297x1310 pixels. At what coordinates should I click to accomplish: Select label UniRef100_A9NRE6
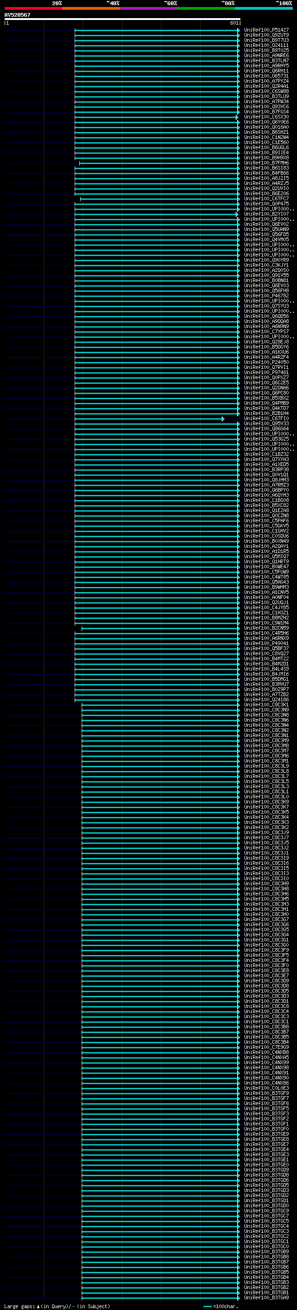pyautogui.click(x=266, y=55)
